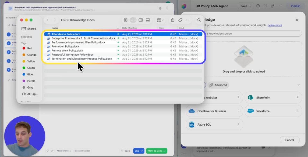Click the filter icon beside Advanced
This screenshot has width=308, height=157.
299,85
